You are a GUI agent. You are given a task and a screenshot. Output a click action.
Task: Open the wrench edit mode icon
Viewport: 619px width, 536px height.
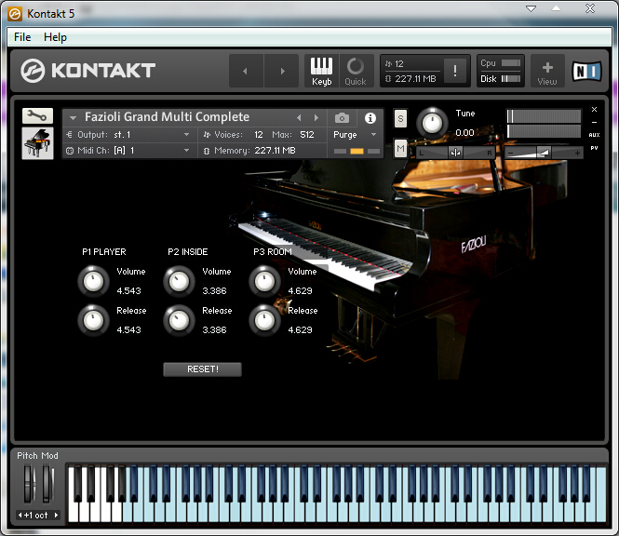37,115
